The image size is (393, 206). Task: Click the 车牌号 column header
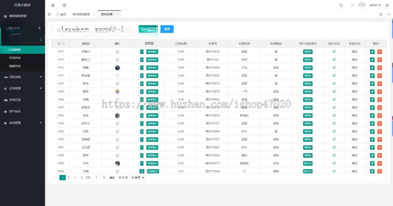[x=212, y=44]
